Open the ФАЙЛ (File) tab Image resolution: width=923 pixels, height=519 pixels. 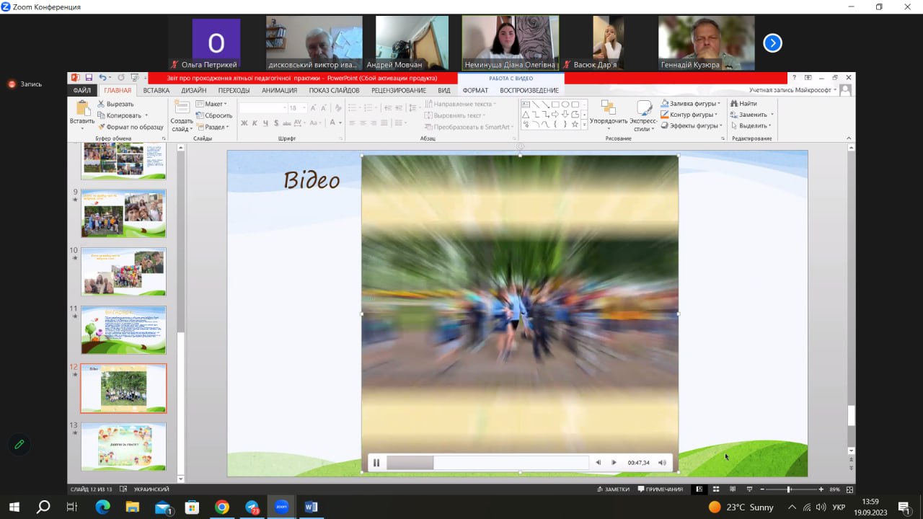[81, 90]
